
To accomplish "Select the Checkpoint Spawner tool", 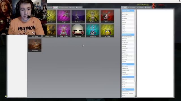I will tap(128, 94).
